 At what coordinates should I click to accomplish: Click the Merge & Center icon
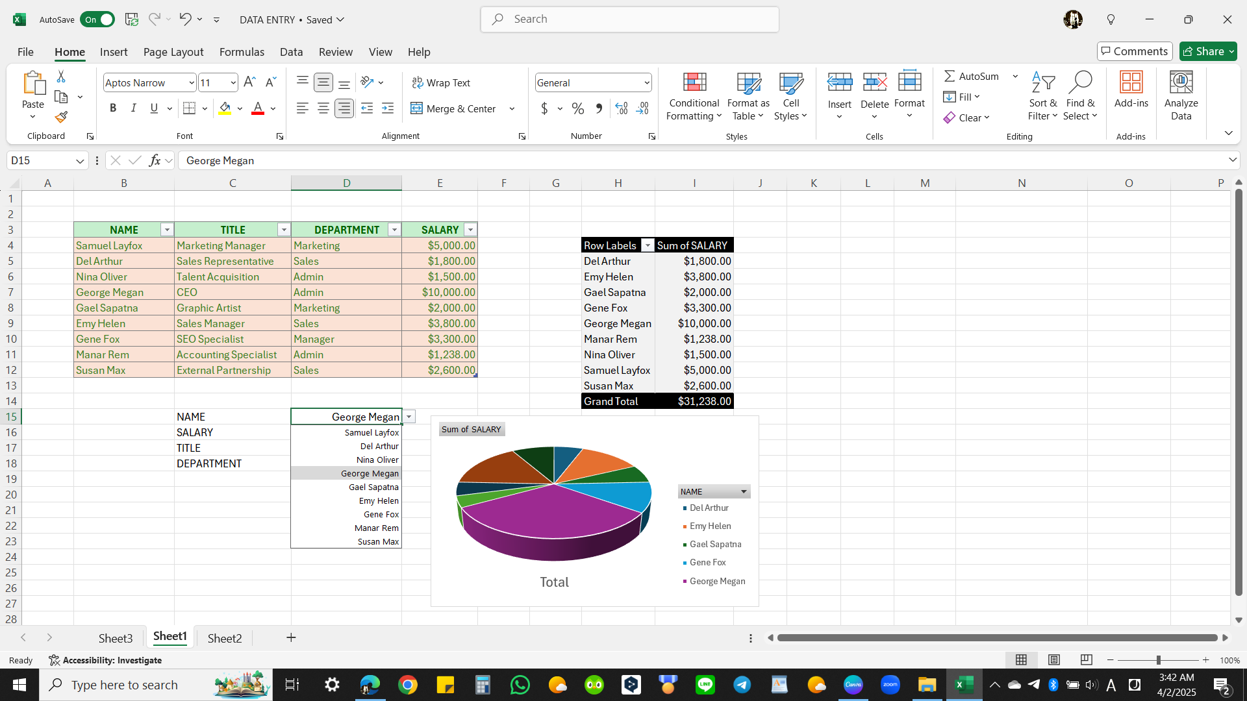[x=416, y=108]
